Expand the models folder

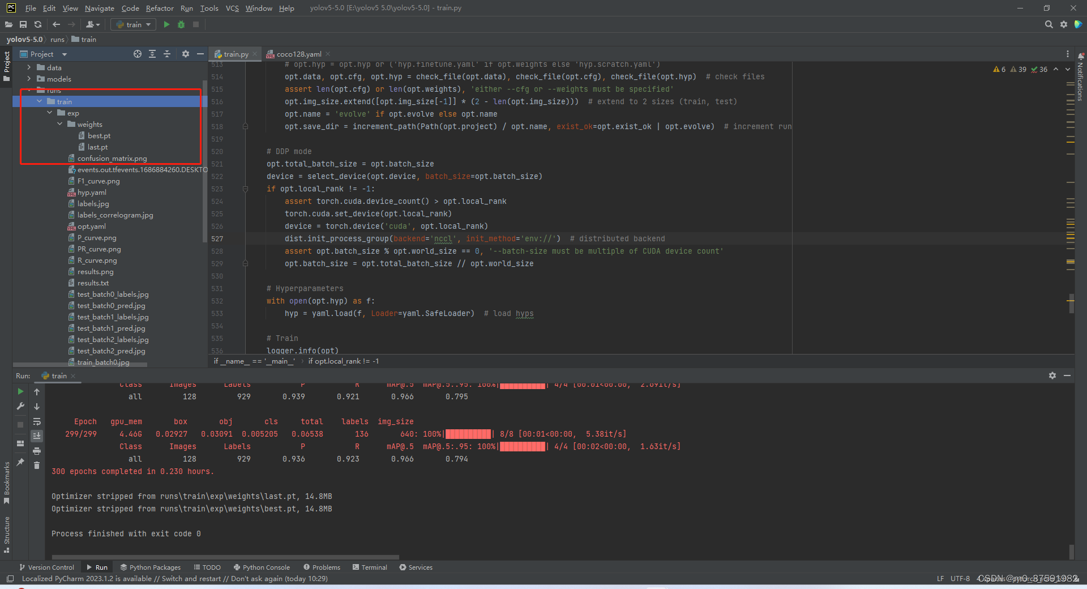(x=29, y=79)
